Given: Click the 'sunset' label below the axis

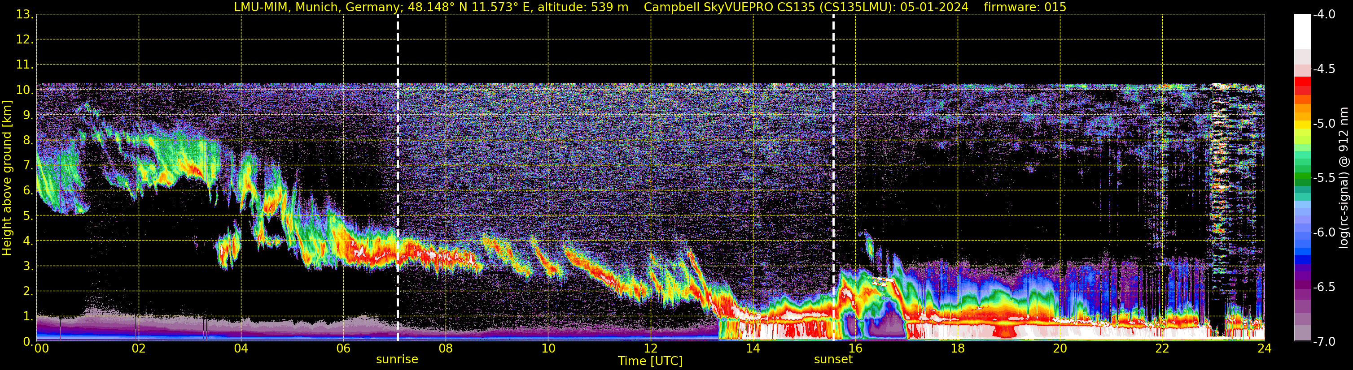Looking at the screenshot, I should [x=833, y=360].
